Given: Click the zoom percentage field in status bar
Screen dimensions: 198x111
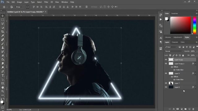Looking at the screenshot, I should point(9,110).
